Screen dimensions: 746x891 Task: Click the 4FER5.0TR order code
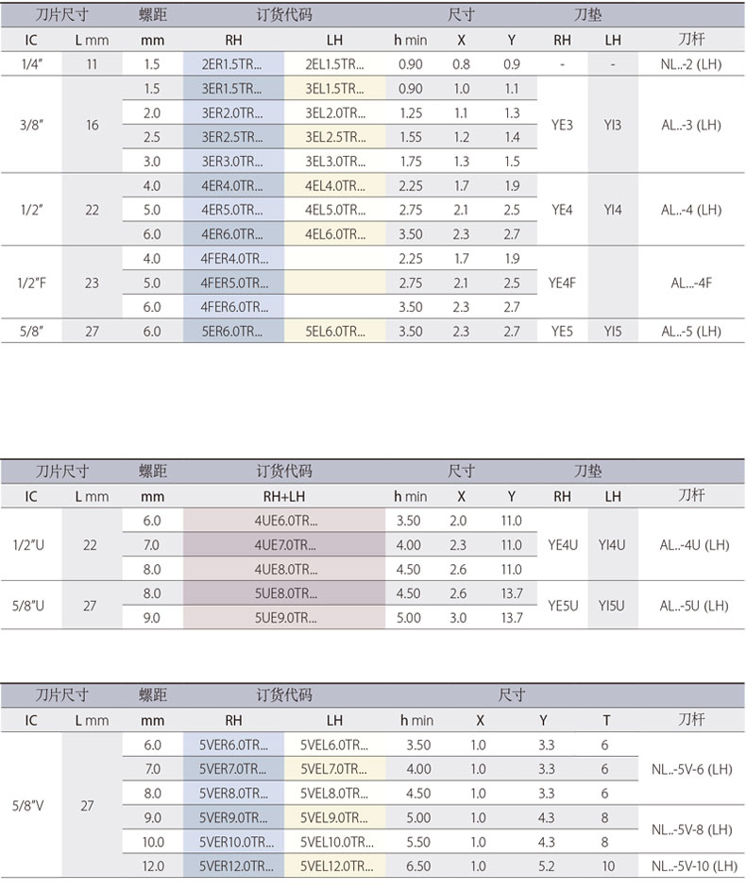[x=233, y=283]
